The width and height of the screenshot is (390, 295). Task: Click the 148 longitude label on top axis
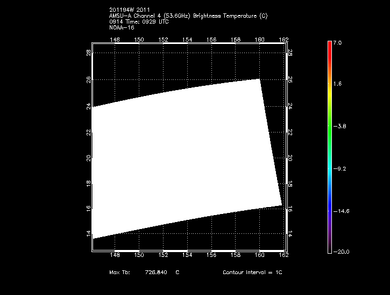[x=115, y=40]
